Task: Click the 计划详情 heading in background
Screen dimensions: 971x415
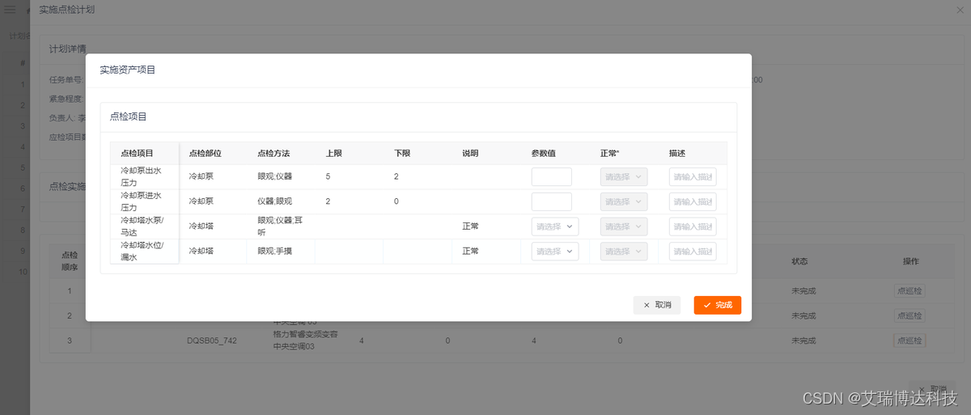Action: [x=68, y=49]
